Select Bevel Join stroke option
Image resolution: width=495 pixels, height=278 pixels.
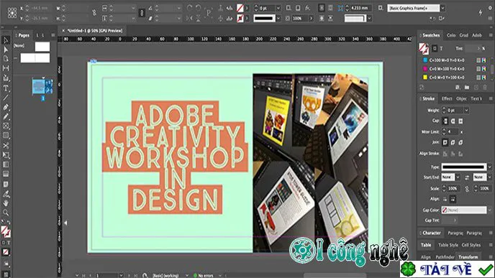coord(460,142)
